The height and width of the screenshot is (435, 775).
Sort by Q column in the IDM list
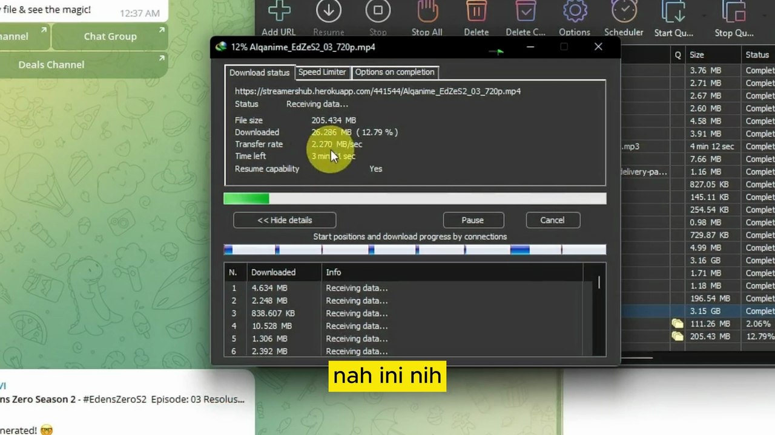[678, 55]
